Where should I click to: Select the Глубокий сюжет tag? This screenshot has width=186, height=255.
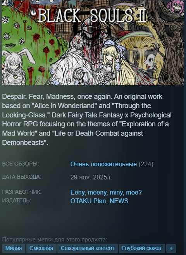pos(142,248)
